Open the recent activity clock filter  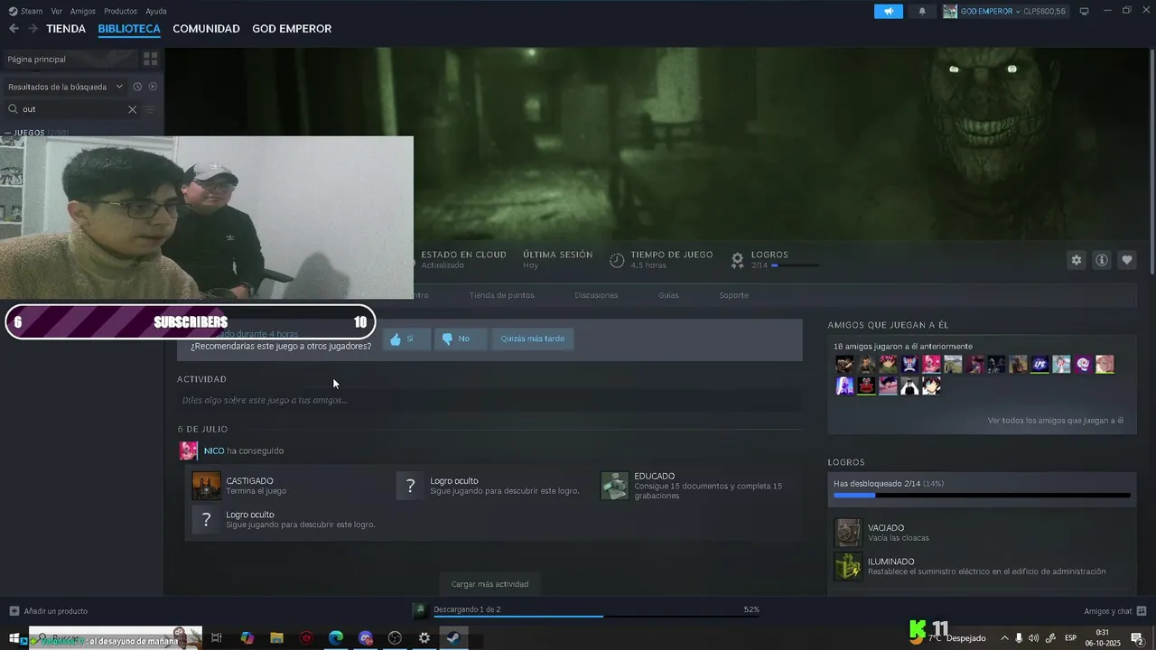137,87
